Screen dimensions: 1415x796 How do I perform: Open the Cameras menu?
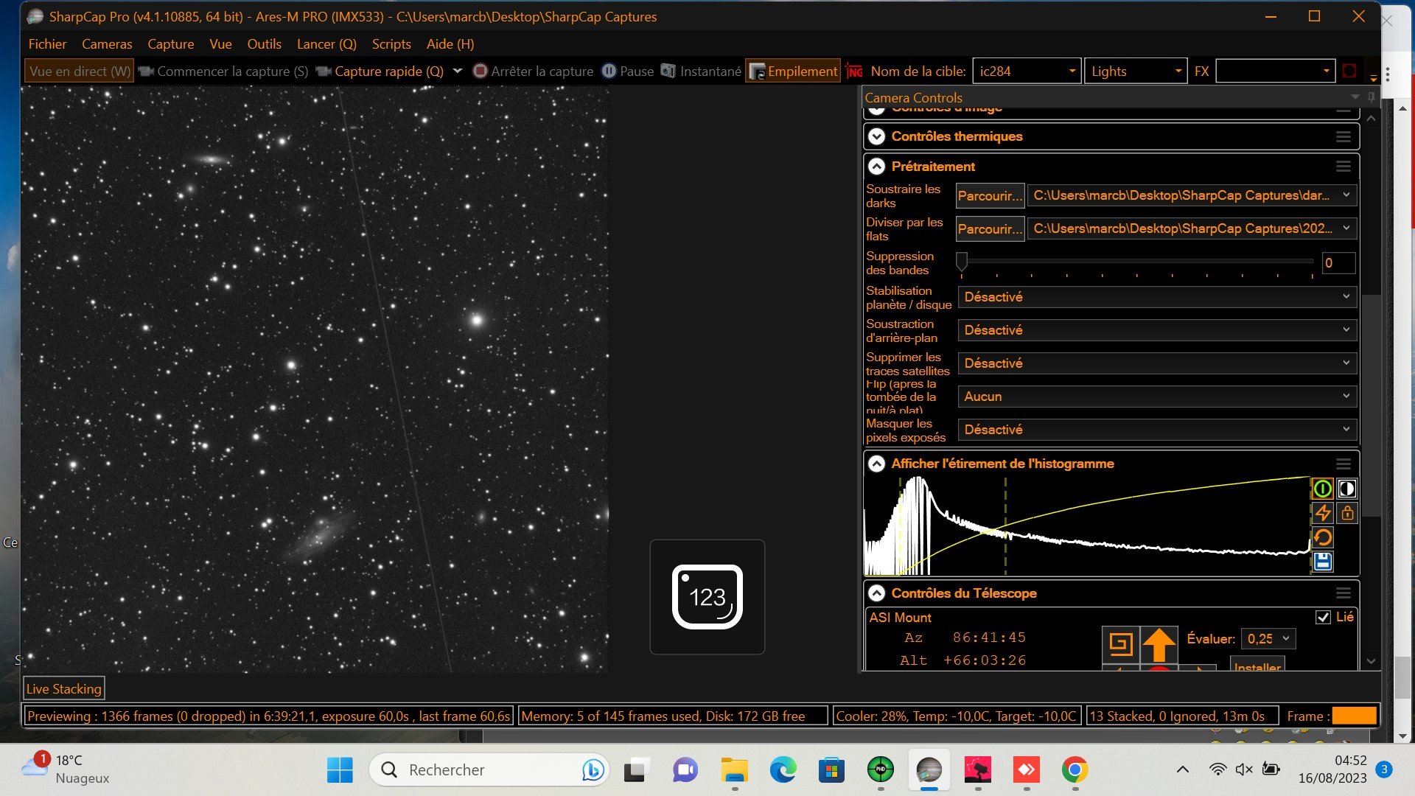coord(107,44)
